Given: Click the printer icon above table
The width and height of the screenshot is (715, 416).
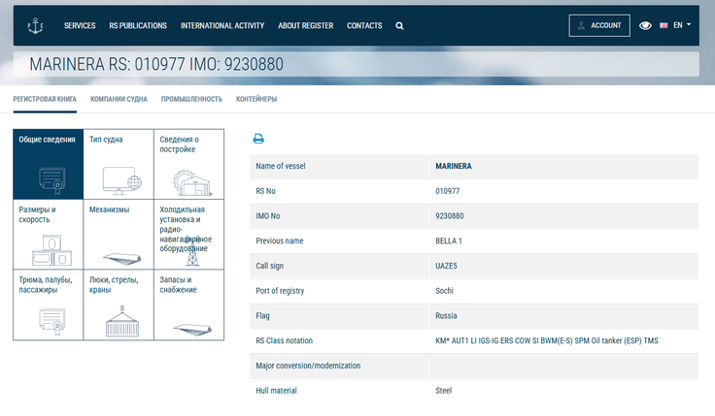Looking at the screenshot, I should (258, 139).
